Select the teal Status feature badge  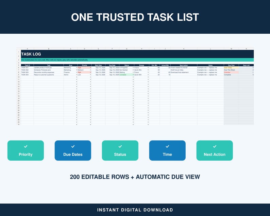tap(120, 151)
